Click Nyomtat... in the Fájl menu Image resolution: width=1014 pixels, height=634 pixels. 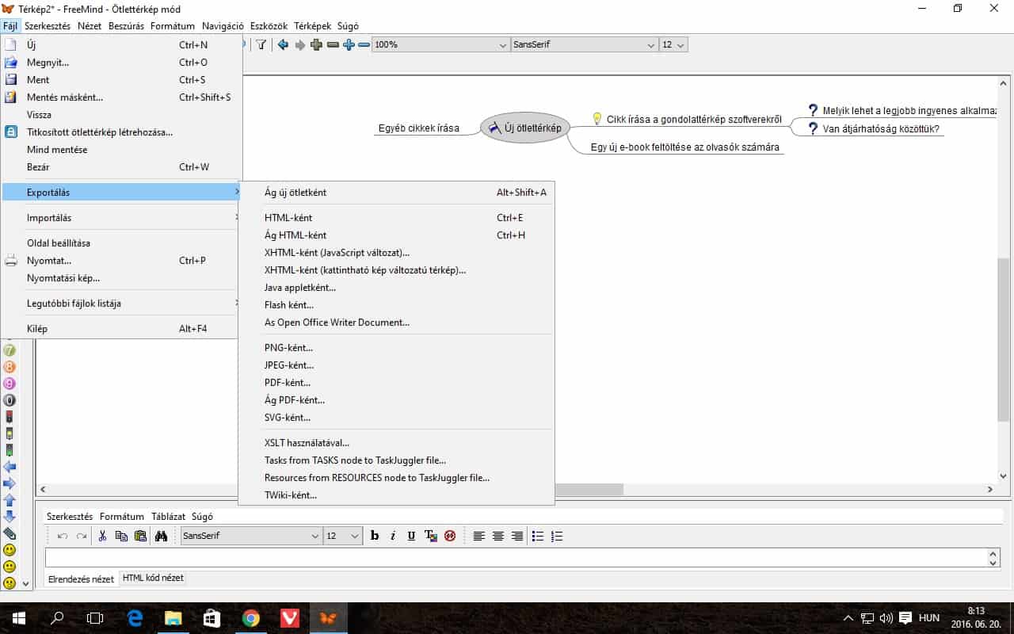point(121,261)
